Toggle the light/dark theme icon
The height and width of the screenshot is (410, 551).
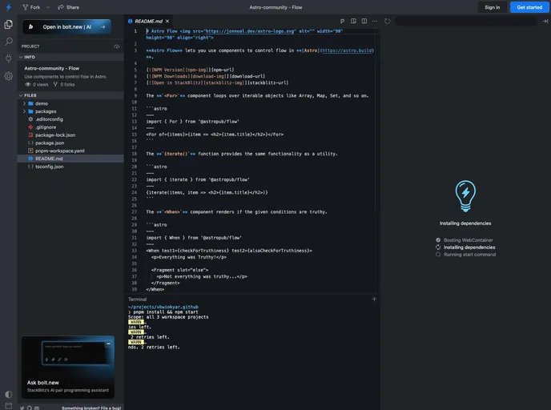tap(9, 394)
